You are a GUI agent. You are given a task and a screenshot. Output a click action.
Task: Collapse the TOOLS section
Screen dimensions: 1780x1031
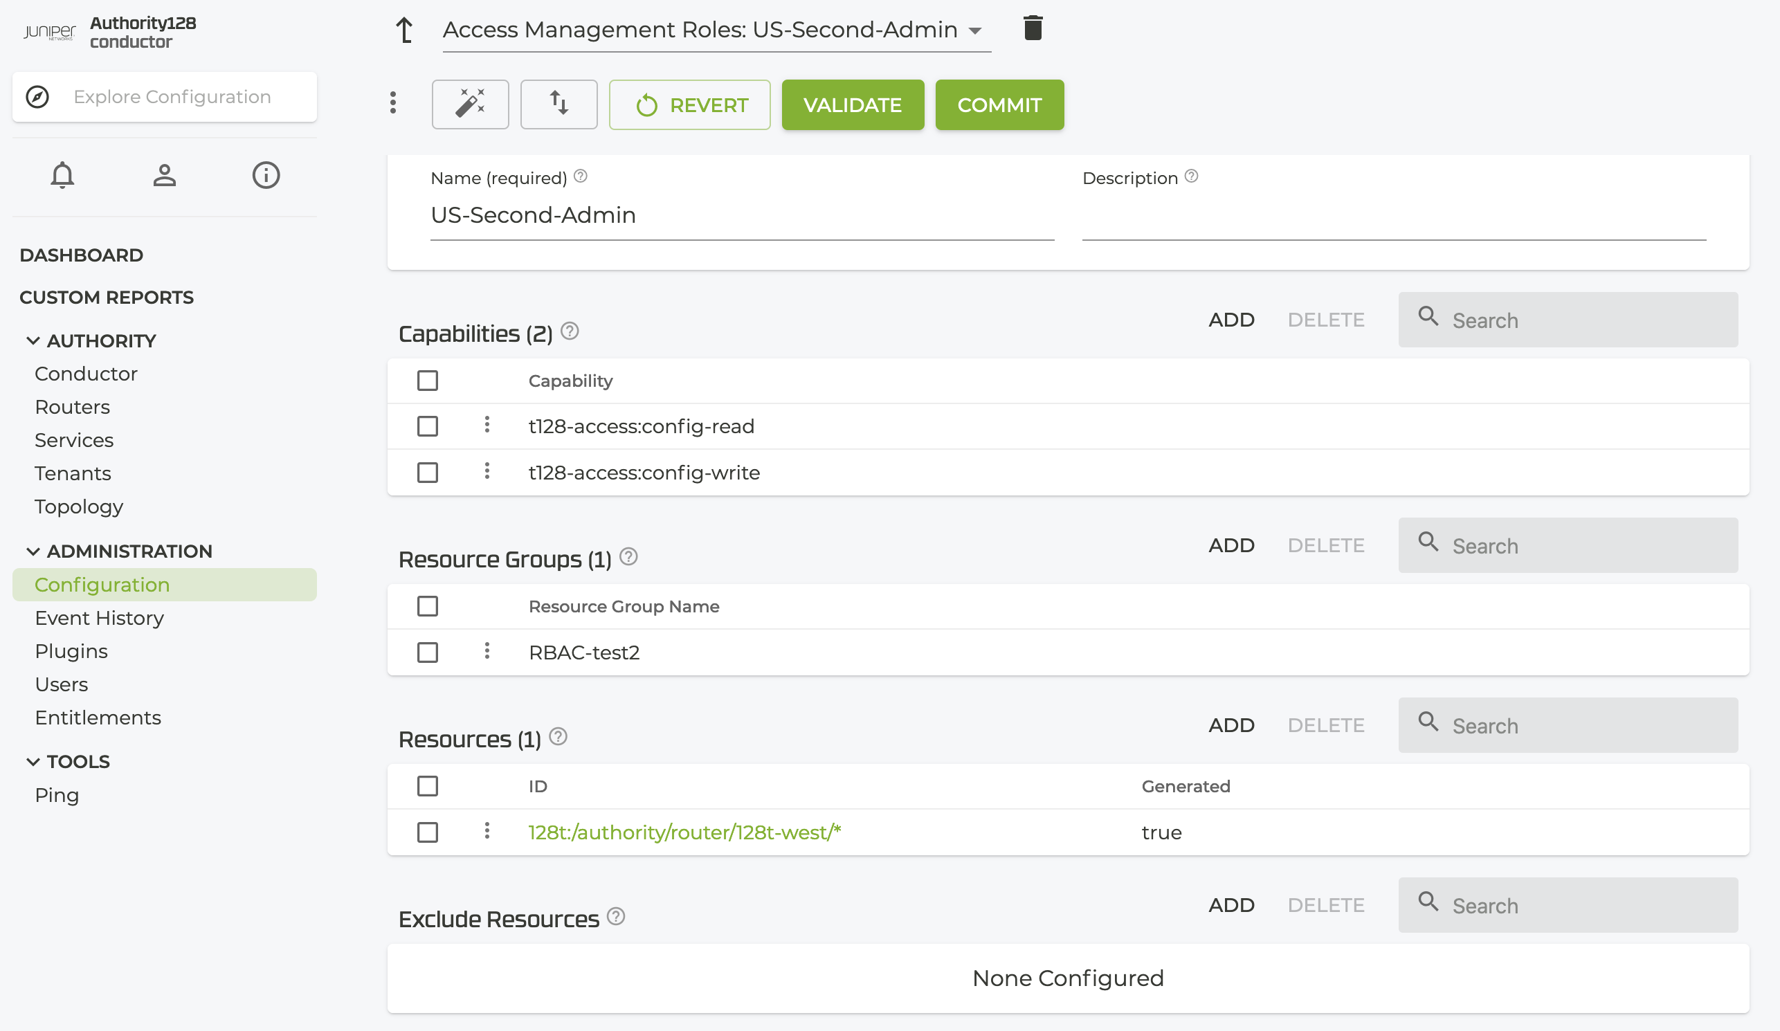[33, 762]
